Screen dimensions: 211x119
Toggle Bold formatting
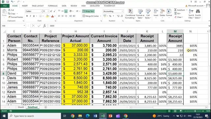point(27,16)
